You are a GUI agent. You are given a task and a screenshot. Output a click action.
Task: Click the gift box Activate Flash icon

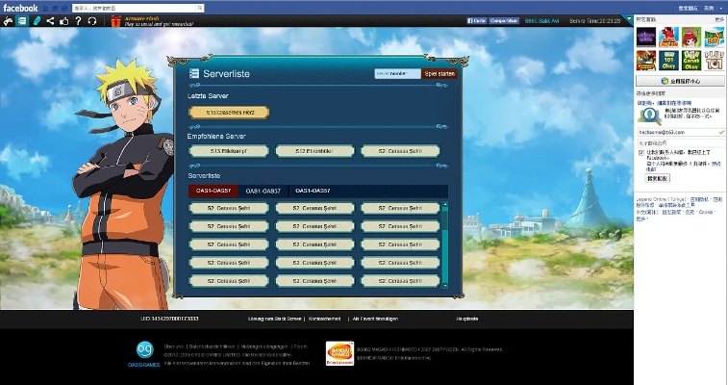point(115,20)
